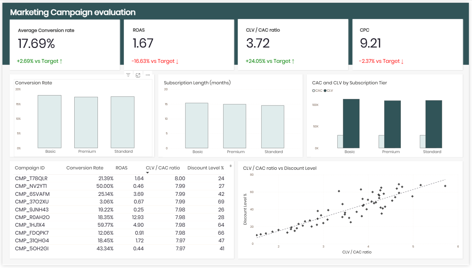The width and height of the screenshot is (472, 268).
Task: Select the Standard bar in Conversion Rate chart
Action: point(123,122)
